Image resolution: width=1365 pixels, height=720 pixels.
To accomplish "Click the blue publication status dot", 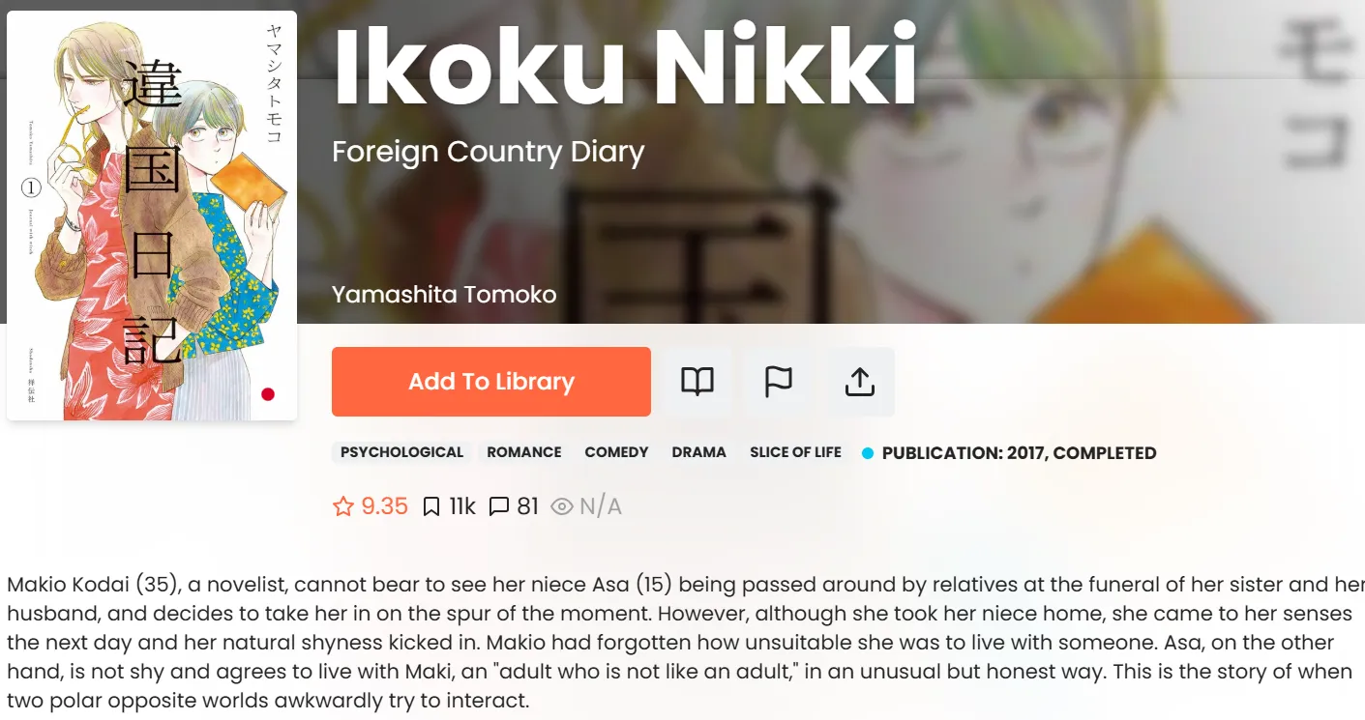I will click(868, 453).
